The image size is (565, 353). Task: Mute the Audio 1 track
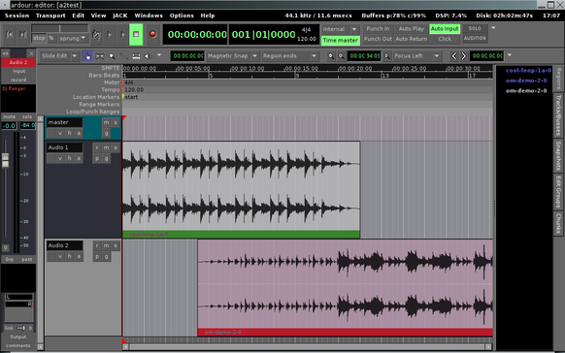point(106,147)
